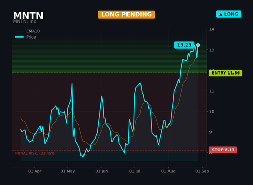Viewport: 253px width, 185px height.
Task: Click the 01 Jul axis label
Action: tap(135, 171)
